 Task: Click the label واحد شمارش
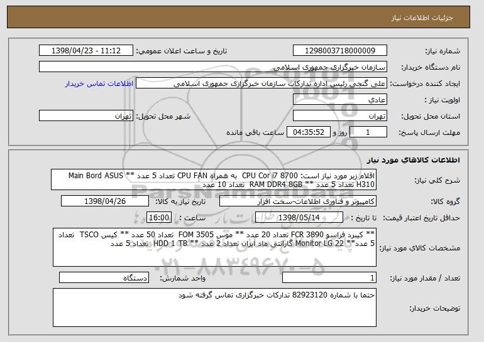[x=182, y=279]
